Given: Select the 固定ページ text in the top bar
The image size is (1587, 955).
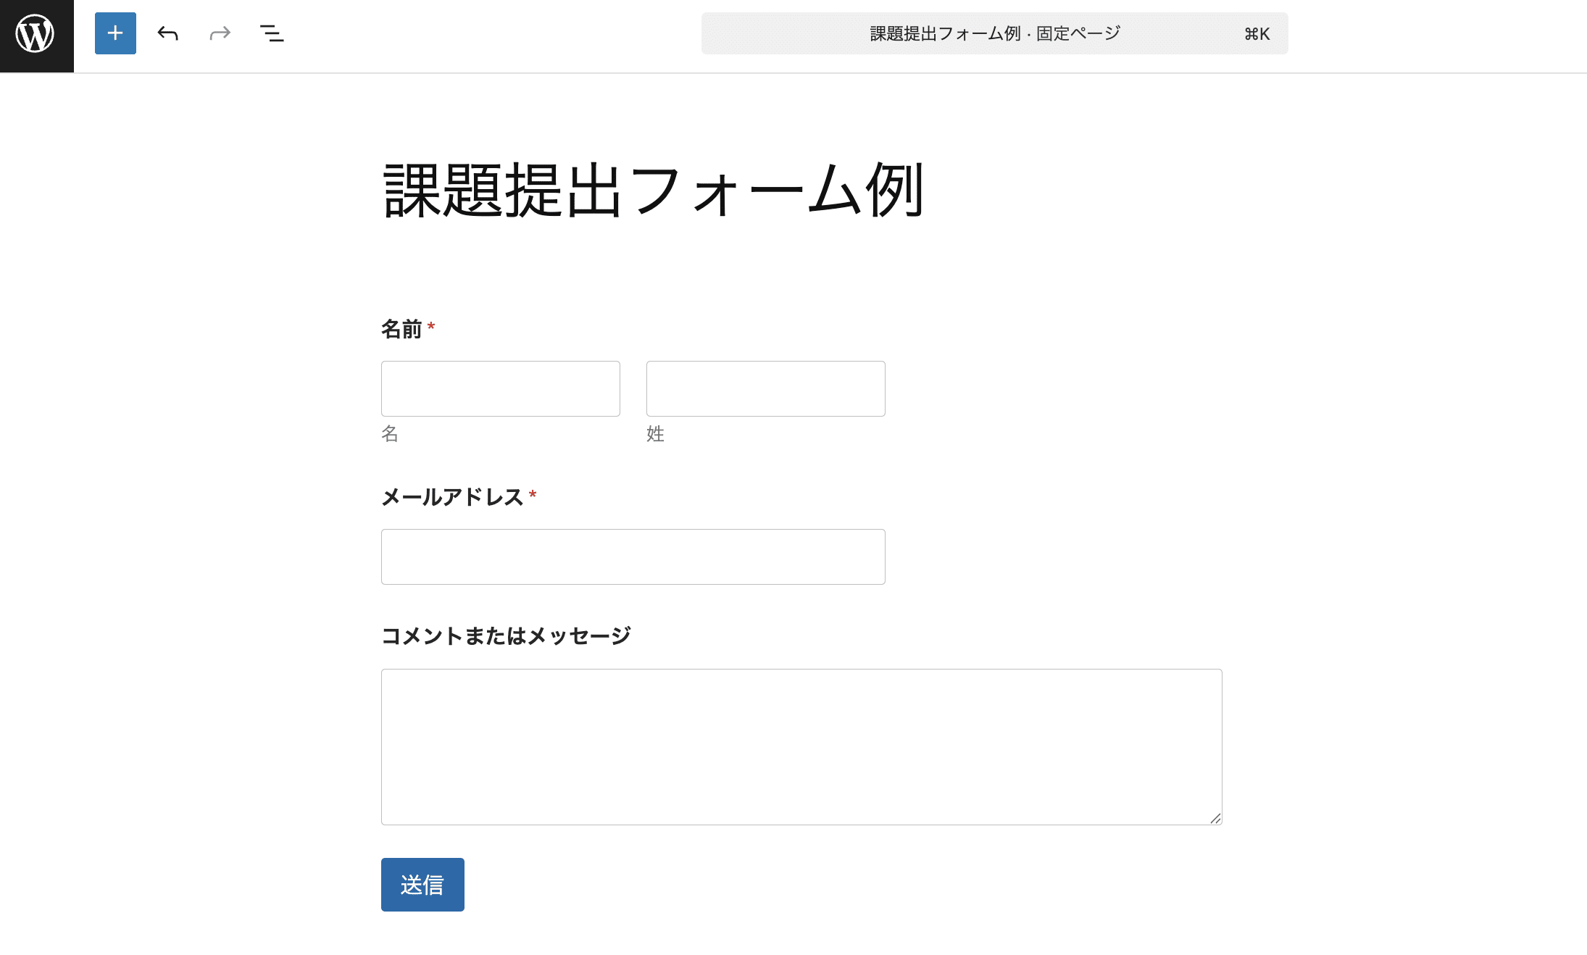Looking at the screenshot, I should 1080,33.
